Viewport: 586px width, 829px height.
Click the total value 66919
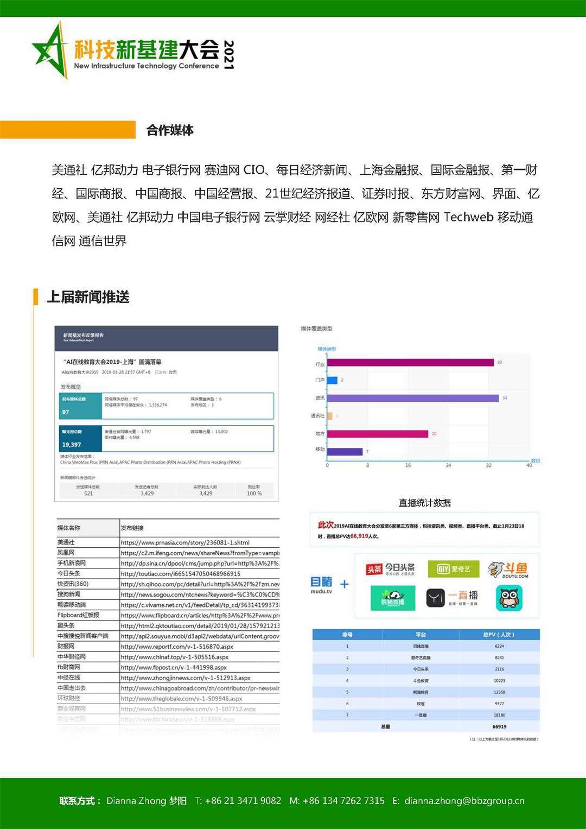coord(499,726)
